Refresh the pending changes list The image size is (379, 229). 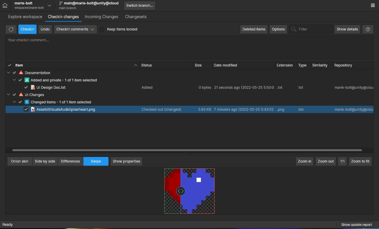(x=11, y=29)
